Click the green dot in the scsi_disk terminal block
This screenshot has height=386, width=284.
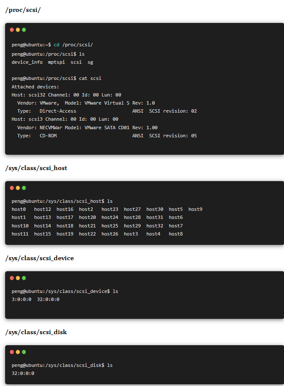tap(24, 352)
